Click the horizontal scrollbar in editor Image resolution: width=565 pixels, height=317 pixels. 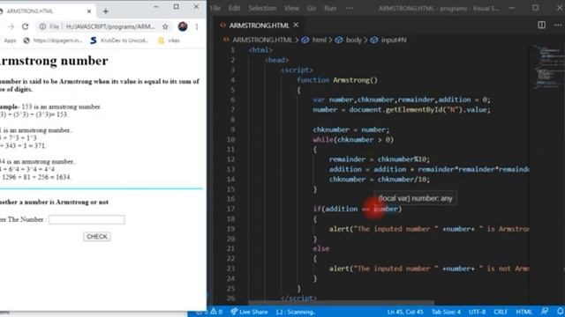(341, 303)
